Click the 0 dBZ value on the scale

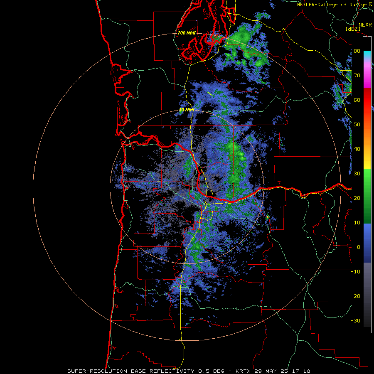click(x=359, y=247)
